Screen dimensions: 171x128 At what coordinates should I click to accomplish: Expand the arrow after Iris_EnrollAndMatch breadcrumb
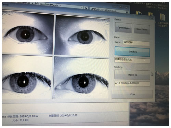pyautogui.click(x=60, y=5)
